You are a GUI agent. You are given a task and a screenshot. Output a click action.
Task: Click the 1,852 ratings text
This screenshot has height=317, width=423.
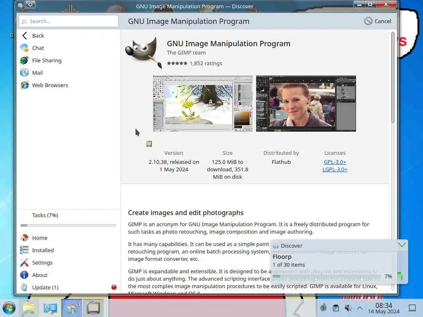[x=206, y=63]
